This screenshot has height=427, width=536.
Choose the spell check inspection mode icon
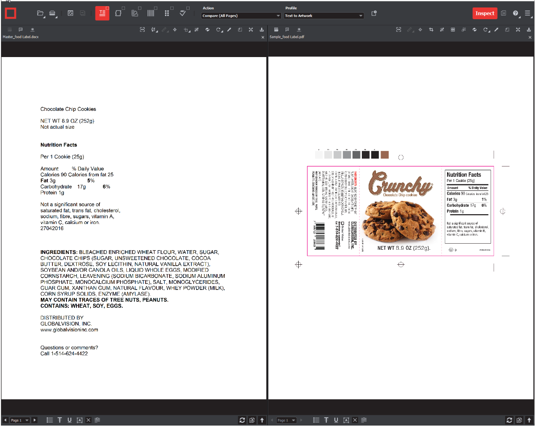(x=183, y=14)
